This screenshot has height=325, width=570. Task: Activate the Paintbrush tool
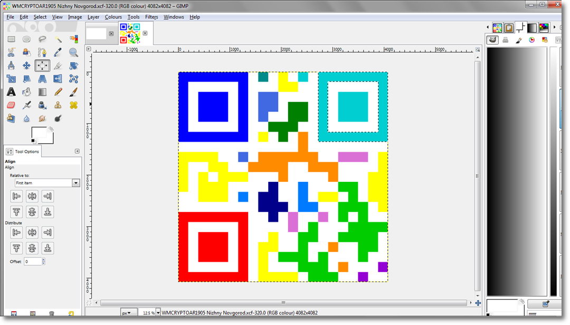(x=73, y=92)
